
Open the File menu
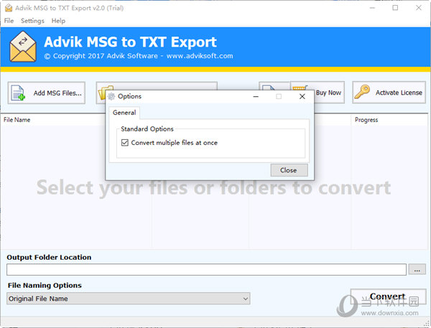click(x=9, y=21)
